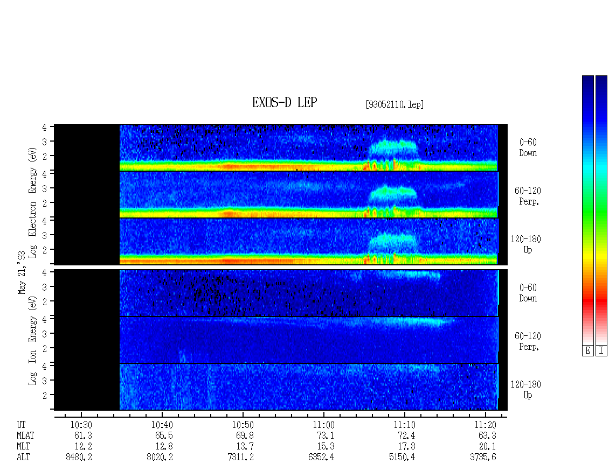This screenshot has height=471, width=609.
Task: Click the electron 120-180 Up pitch angle label
Action: tap(525, 244)
